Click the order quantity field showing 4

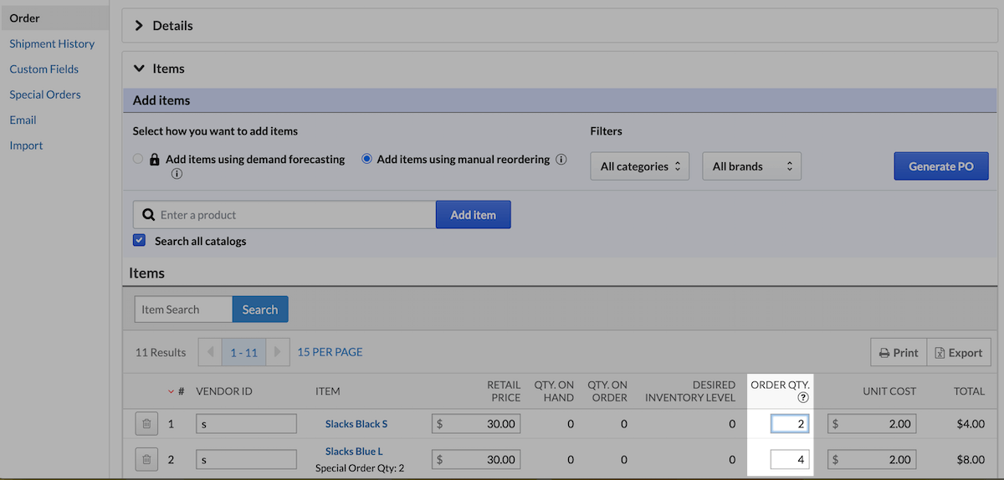pyautogui.click(x=790, y=459)
